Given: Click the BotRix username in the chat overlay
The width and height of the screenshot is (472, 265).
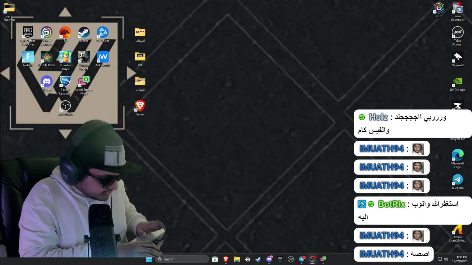Looking at the screenshot, I should click(392, 204).
